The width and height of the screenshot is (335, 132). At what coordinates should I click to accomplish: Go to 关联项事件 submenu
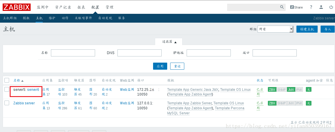click(83, 18)
